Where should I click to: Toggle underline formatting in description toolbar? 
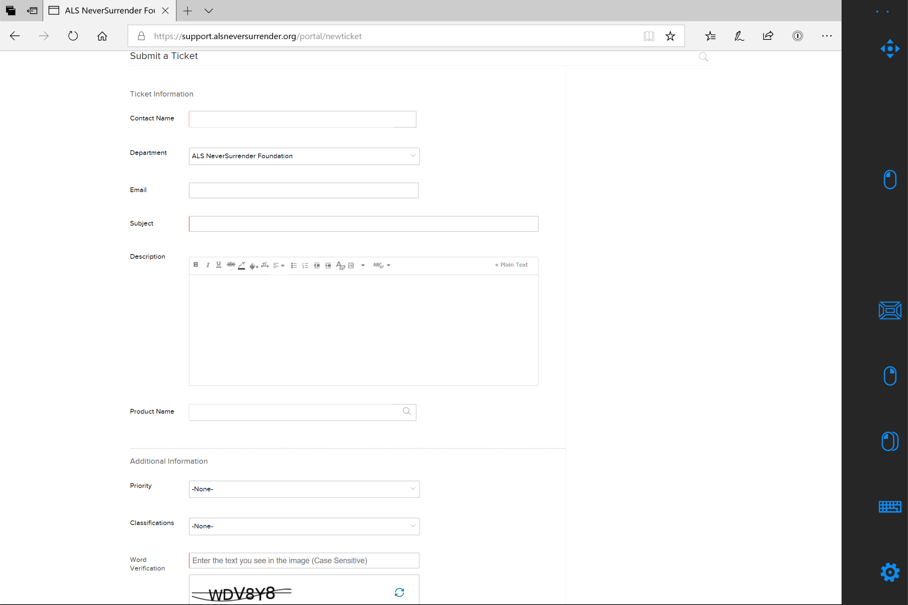click(x=218, y=265)
